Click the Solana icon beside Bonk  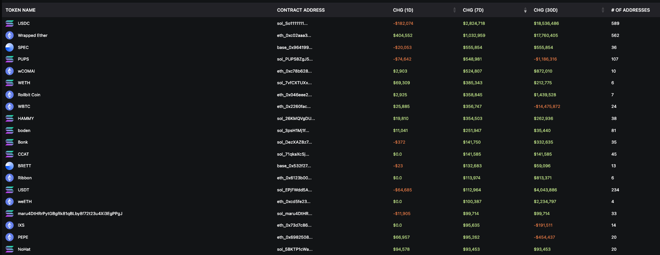[x=10, y=142]
